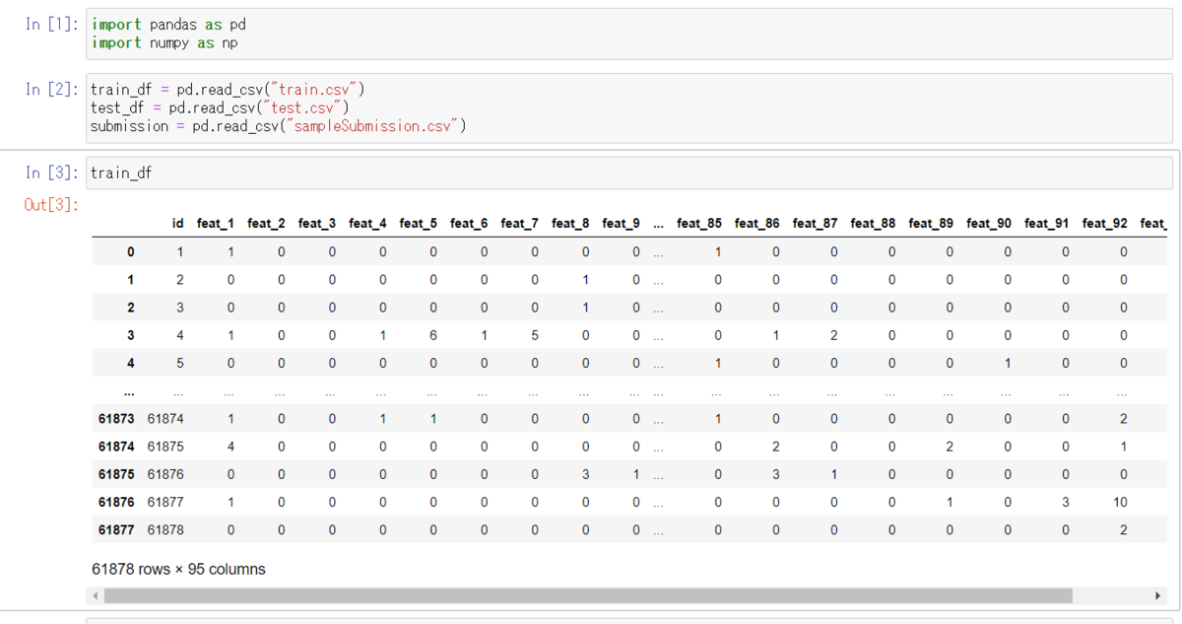This screenshot has width=1182, height=624.
Task: Select the feat_91 column header
Action: (1046, 224)
